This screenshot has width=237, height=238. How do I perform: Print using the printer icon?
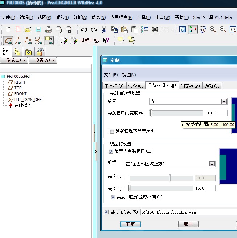(49, 29)
